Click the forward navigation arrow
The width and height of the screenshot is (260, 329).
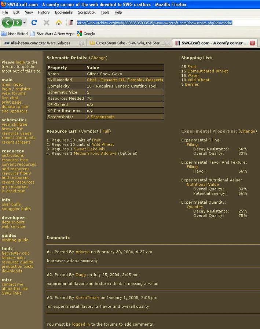coord(17,23)
